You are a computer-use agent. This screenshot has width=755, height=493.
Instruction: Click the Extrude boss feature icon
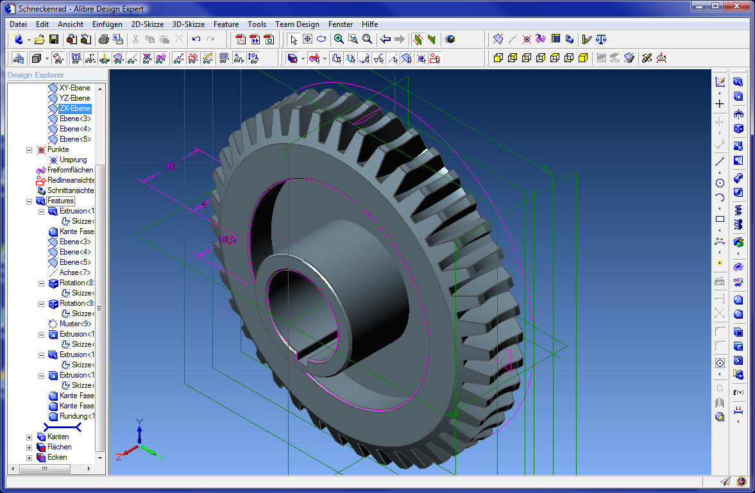tap(738, 82)
